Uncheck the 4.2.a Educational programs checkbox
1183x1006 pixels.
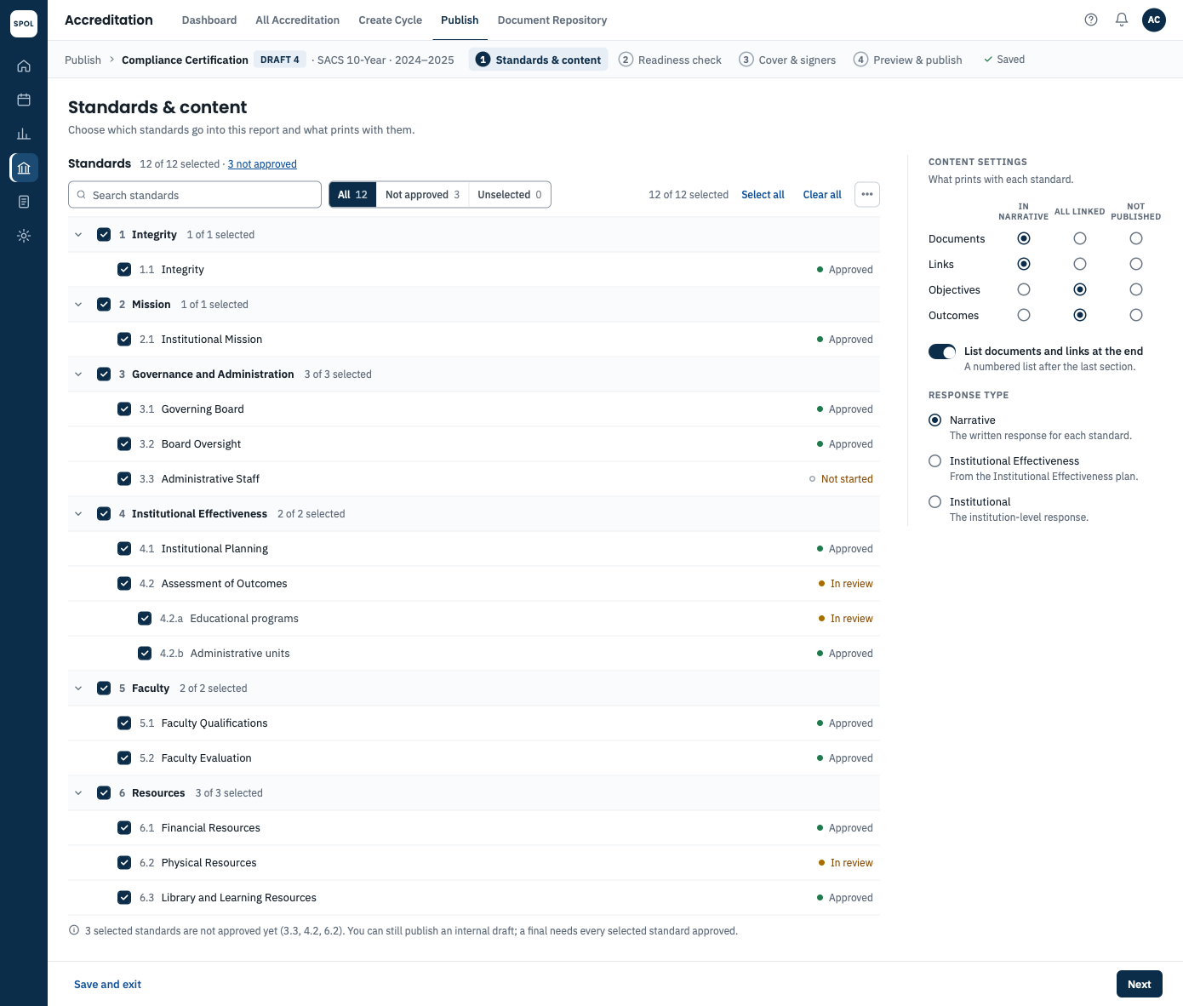(145, 619)
